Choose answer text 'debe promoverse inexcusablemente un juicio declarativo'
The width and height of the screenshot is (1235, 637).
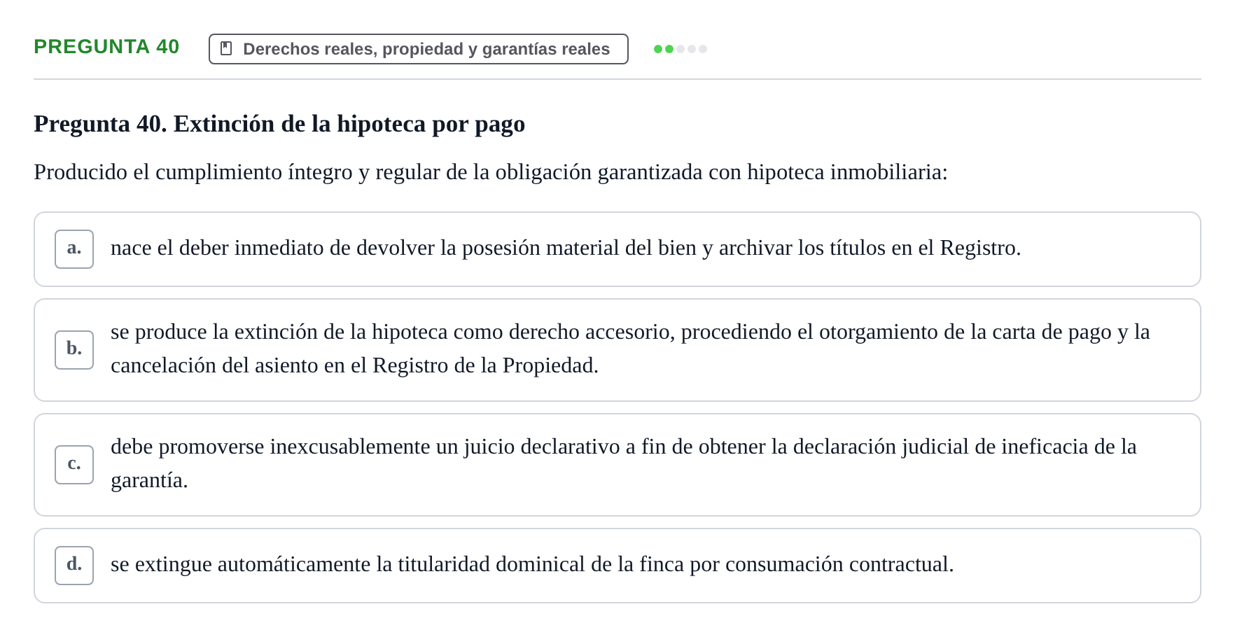pyautogui.click(x=624, y=463)
